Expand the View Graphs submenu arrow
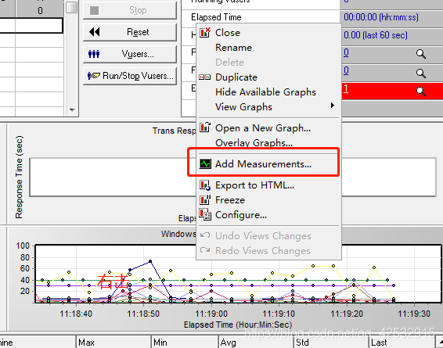 [333, 106]
